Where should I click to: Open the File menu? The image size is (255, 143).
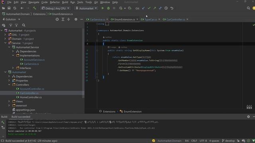pyautogui.click(x=9, y=2)
